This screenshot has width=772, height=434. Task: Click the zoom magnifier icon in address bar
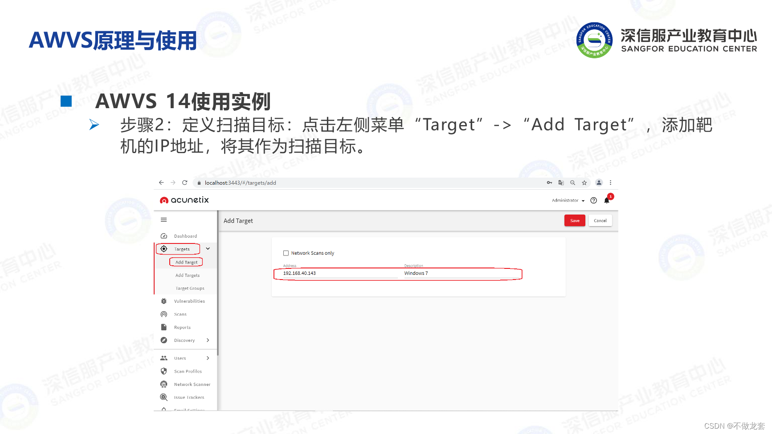click(572, 183)
